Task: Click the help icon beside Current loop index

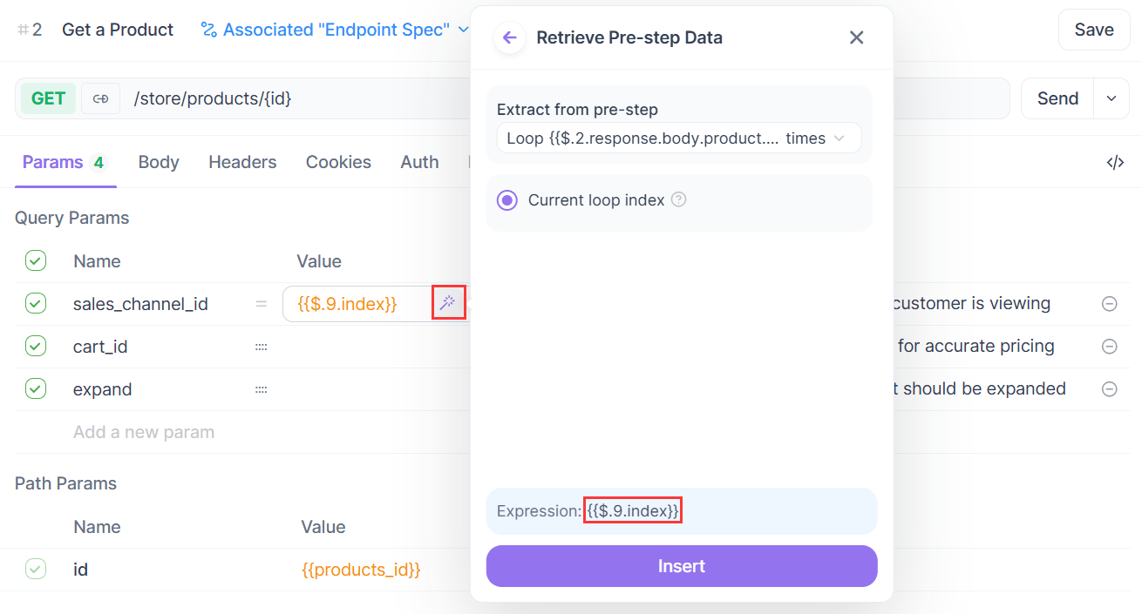Action: pyautogui.click(x=679, y=199)
